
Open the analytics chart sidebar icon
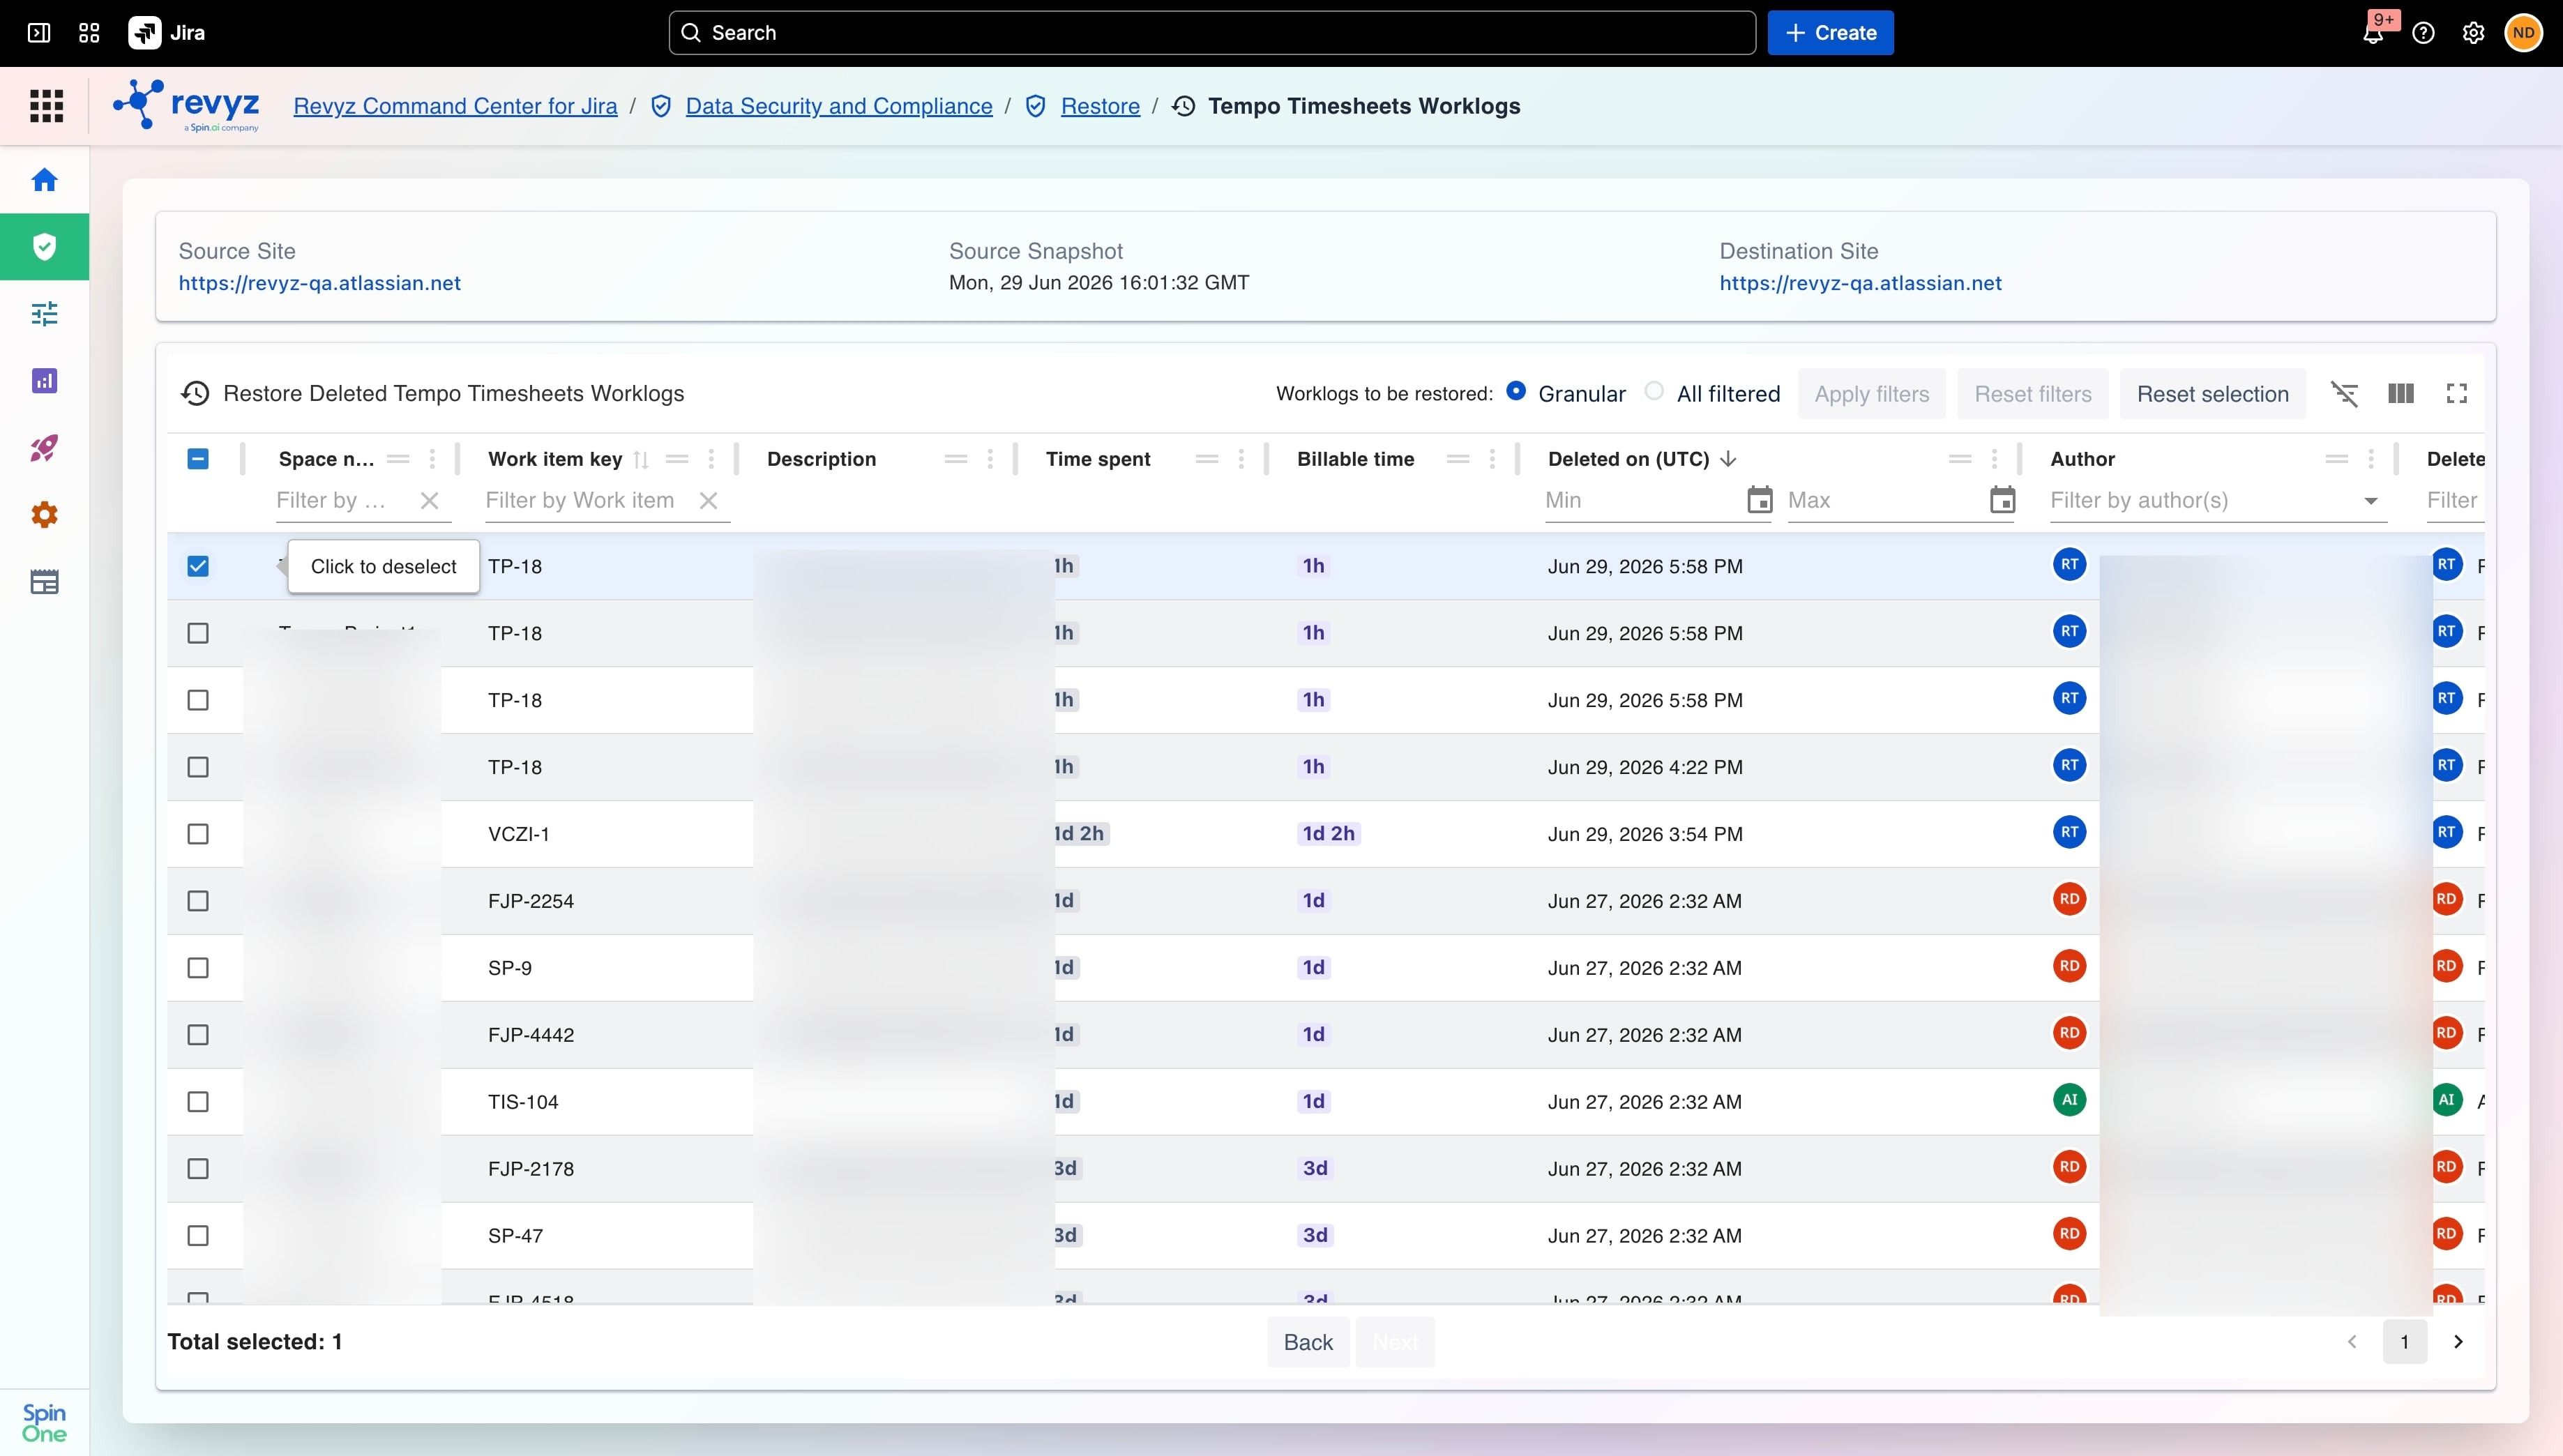pos(44,381)
